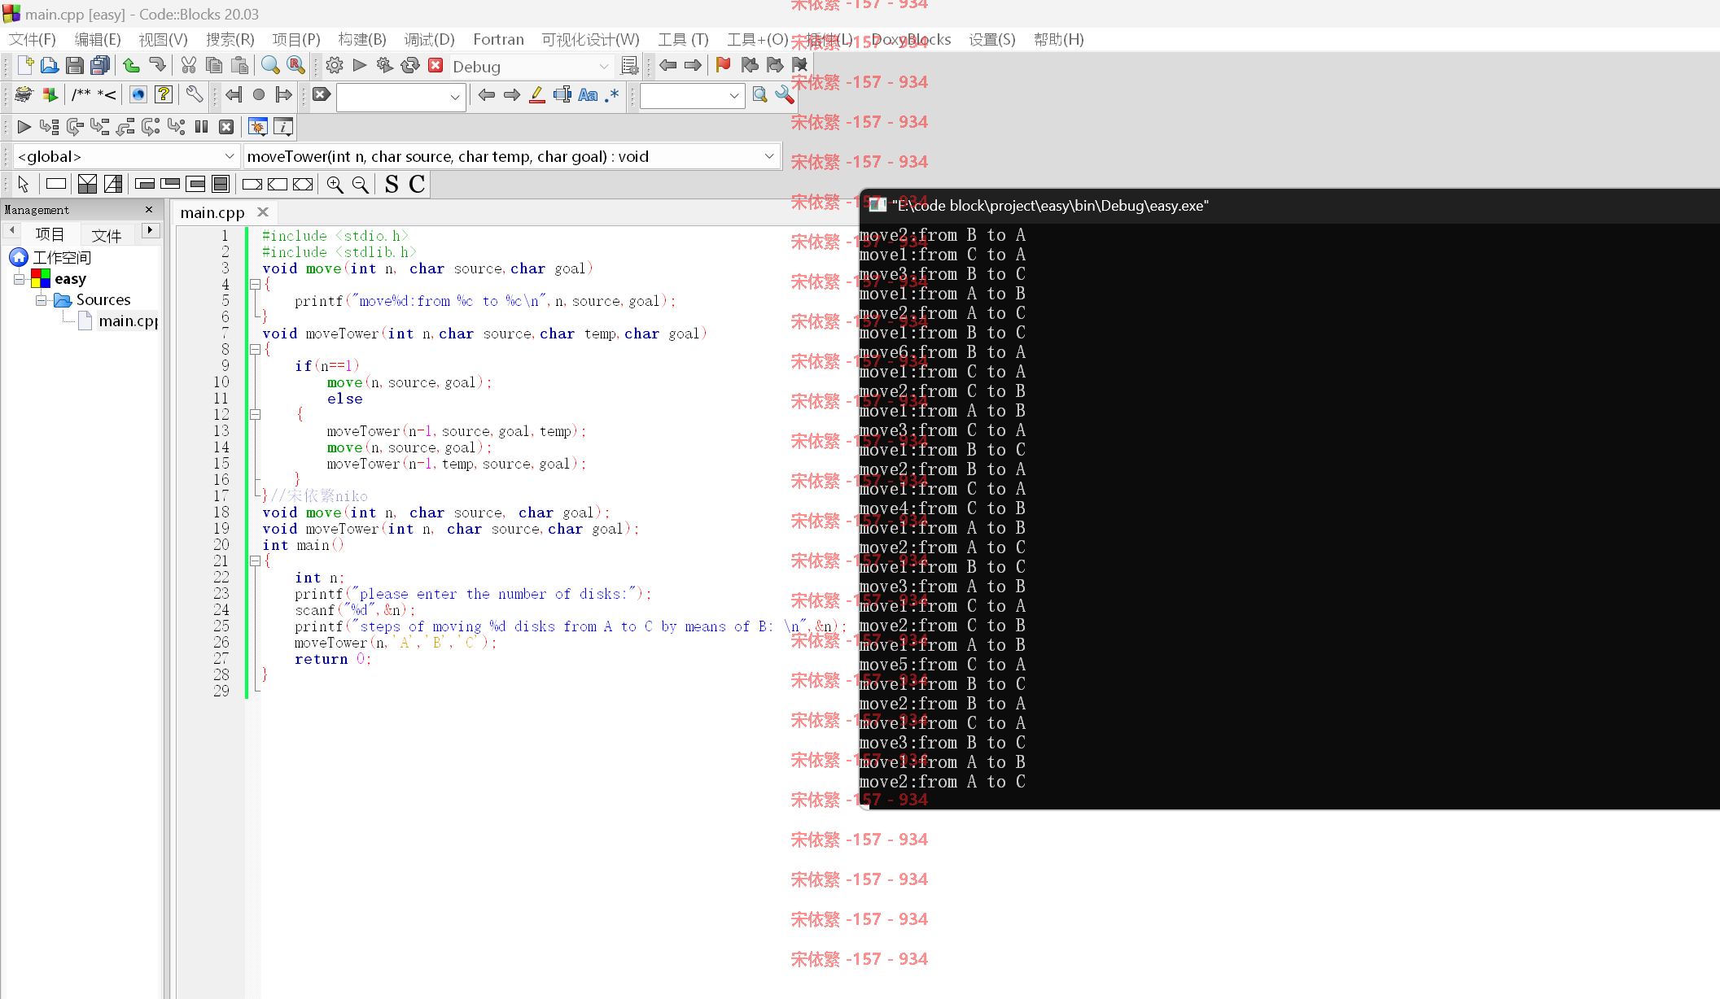This screenshot has height=999, width=1720.
Task: Select 工作空间 workspace tree item
Action: point(62,258)
